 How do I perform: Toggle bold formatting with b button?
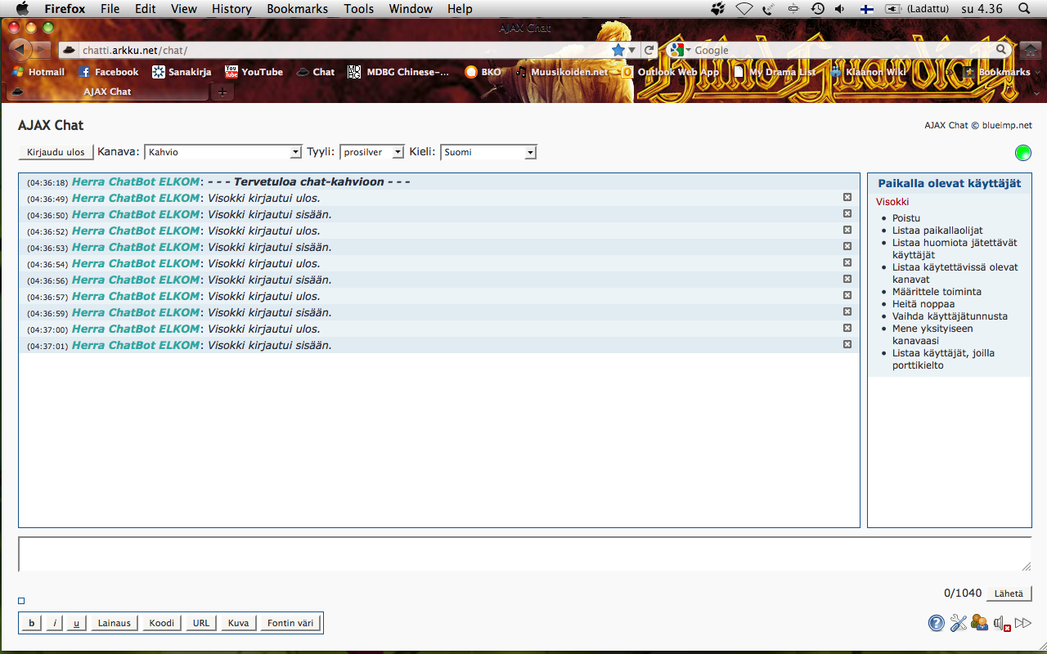pyautogui.click(x=32, y=623)
